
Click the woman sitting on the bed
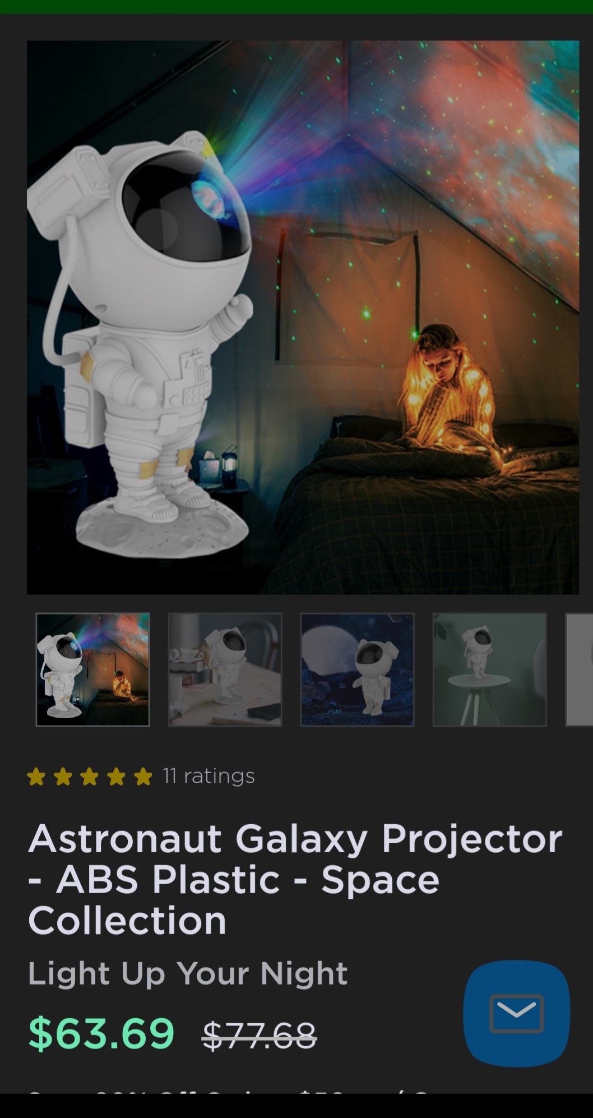click(x=448, y=392)
